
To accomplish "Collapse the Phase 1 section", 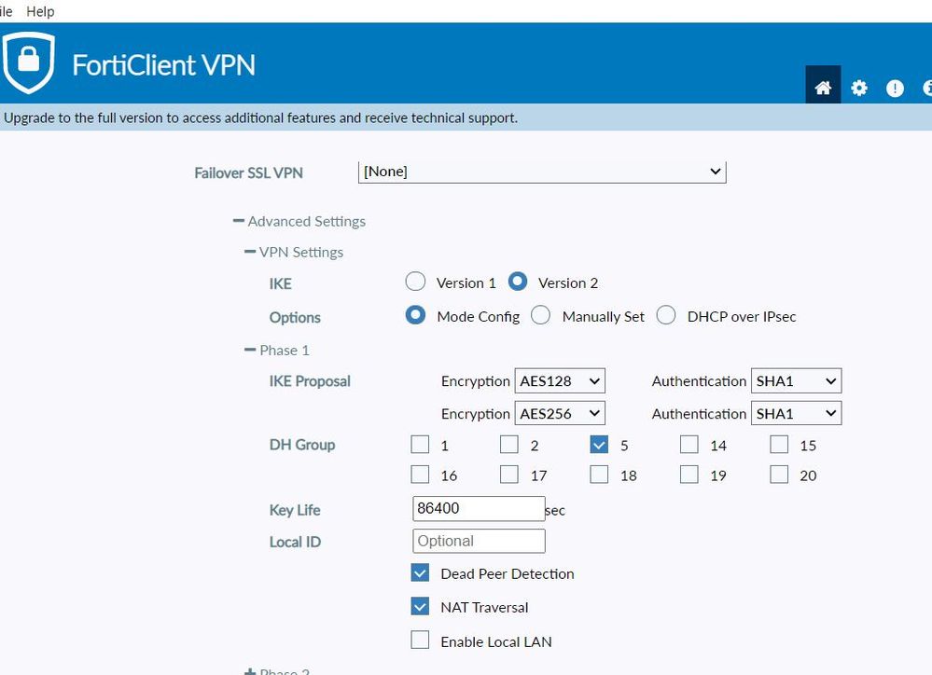I will [249, 350].
